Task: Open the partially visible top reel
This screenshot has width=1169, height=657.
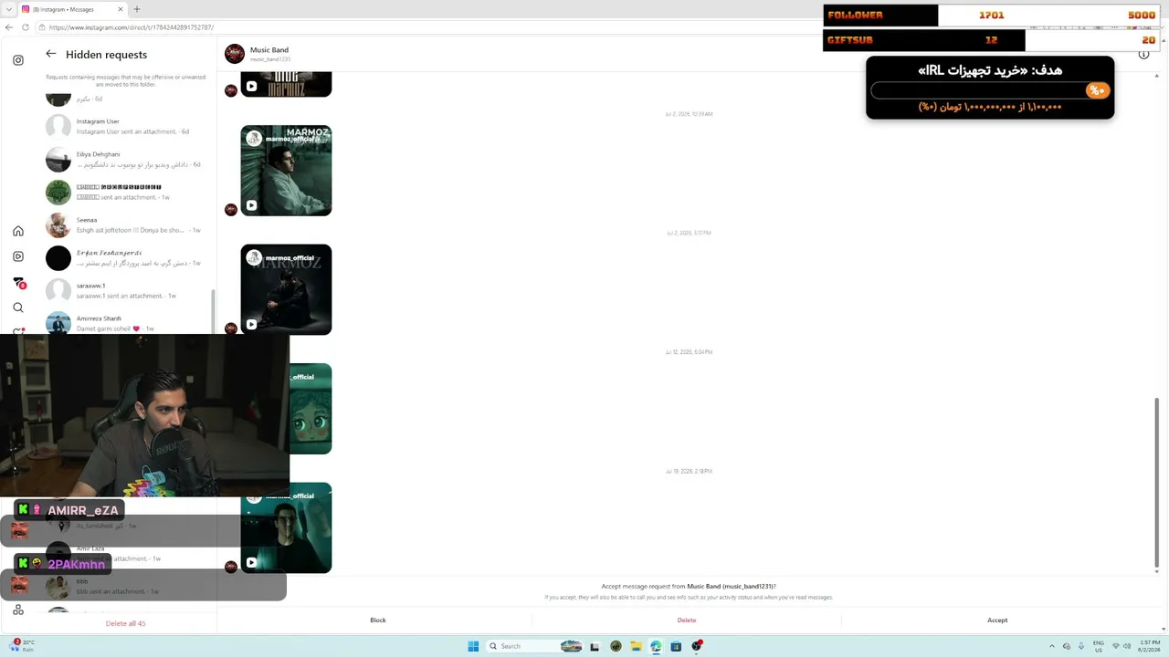Action: [x=286, y=84]
